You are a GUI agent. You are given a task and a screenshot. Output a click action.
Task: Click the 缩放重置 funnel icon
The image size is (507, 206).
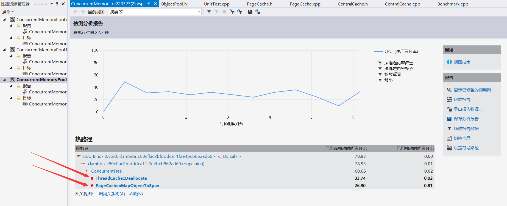coord(380,75)
